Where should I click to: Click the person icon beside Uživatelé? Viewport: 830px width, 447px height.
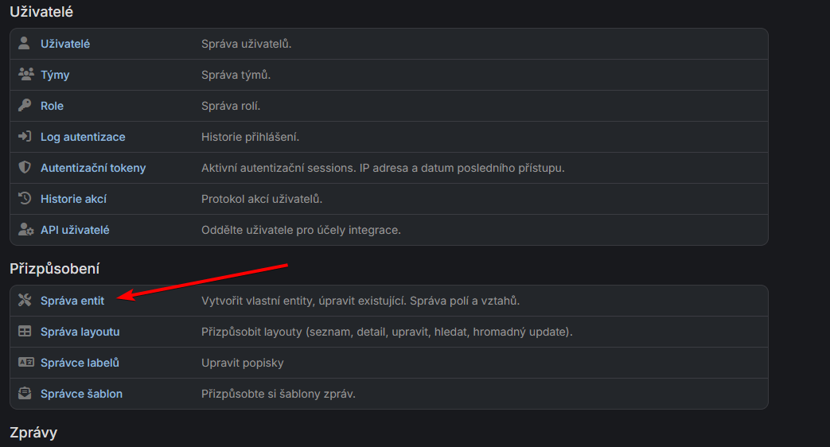pos(24,44)
